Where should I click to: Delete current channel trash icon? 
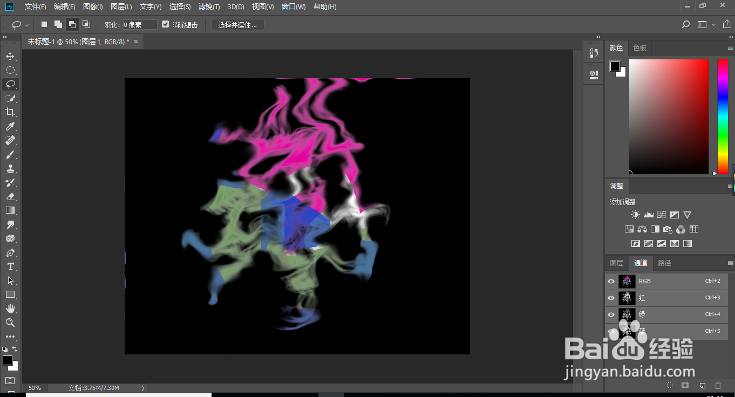coord(718,385)
